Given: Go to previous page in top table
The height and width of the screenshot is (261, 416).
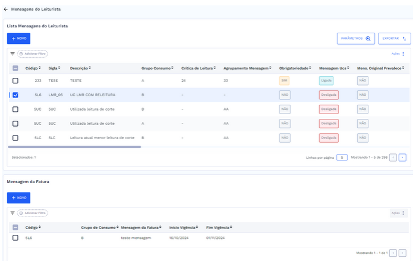Looking at the screenshot, I should coord(393,158).
